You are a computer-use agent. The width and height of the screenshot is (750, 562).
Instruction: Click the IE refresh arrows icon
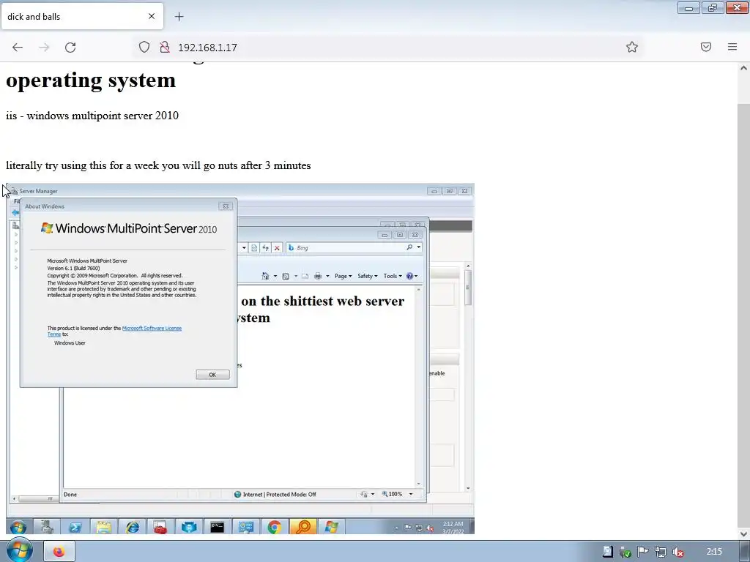click(265, 247)
